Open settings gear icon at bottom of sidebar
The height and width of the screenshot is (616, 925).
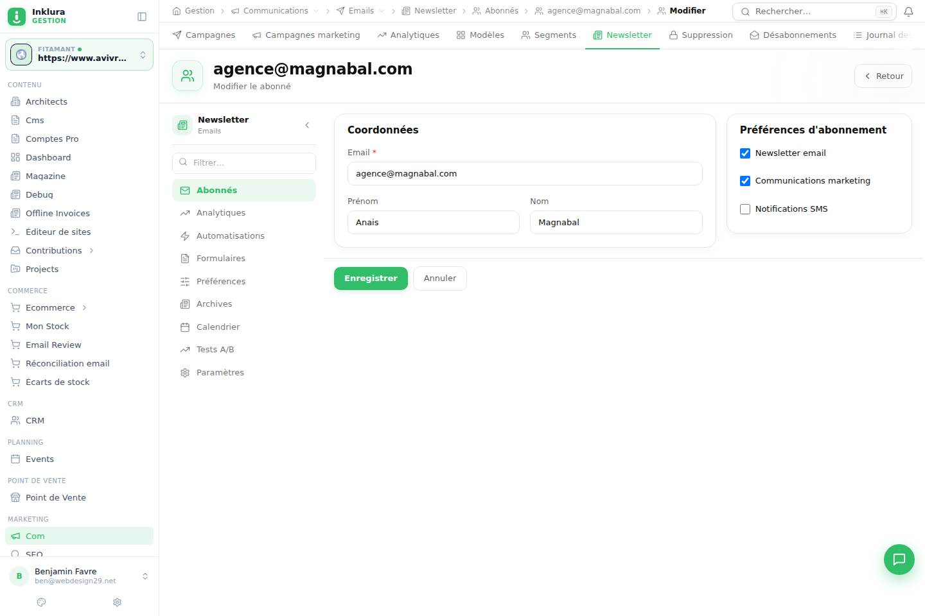pos(117,602)
